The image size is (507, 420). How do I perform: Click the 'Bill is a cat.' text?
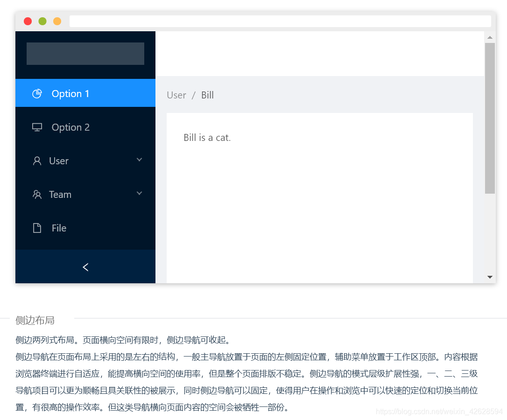pos(207,138)
